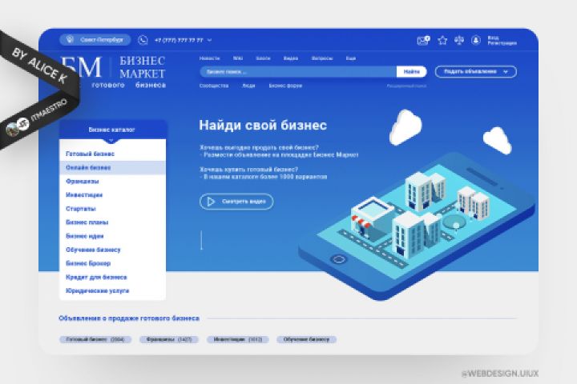This screenshot has width=577, height=384.
Task: Open the Wiki menu item
Action: click(238, 58)
